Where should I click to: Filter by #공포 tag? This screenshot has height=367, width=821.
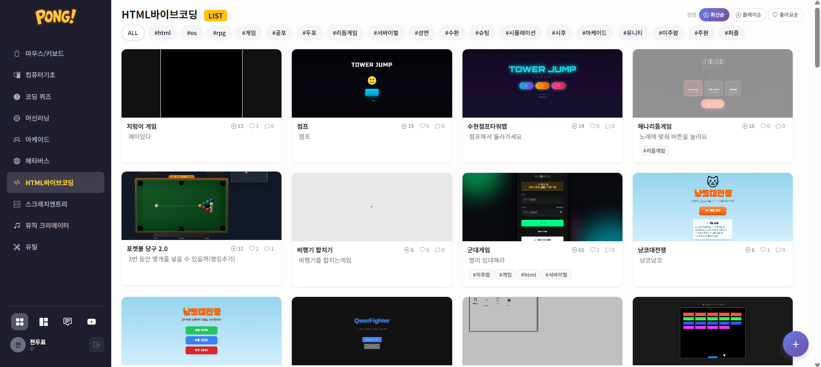pos(279,33)
